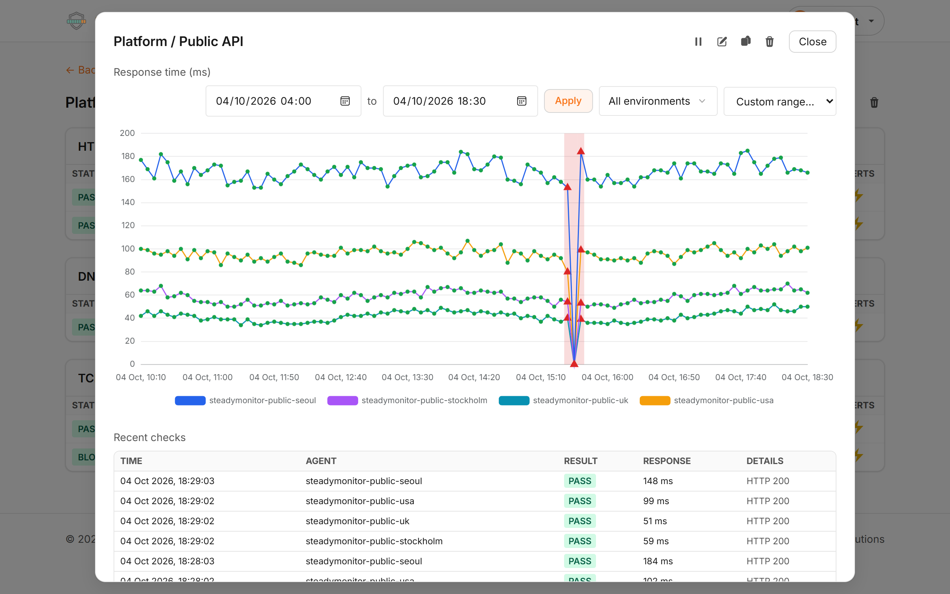Click the RESPONSE column header
The width and height of the screenshot is (950, 594).
[666, 461]
